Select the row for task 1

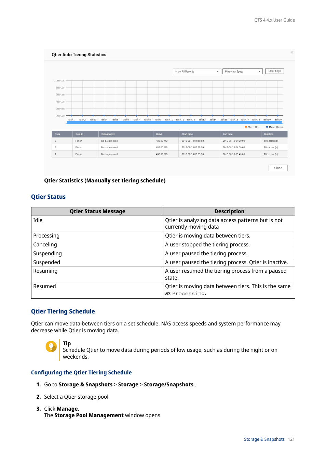point(169,154)
